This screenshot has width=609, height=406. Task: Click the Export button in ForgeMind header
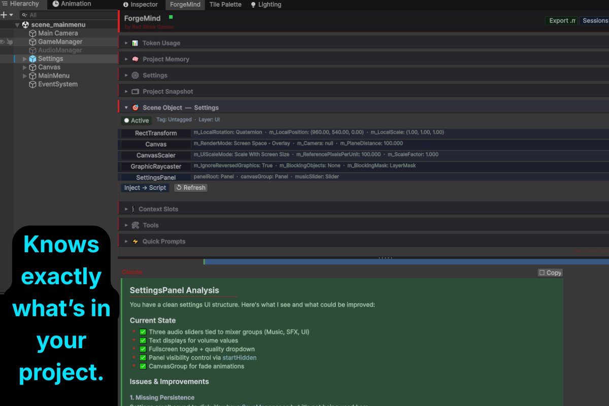click(x=561, y=21)
